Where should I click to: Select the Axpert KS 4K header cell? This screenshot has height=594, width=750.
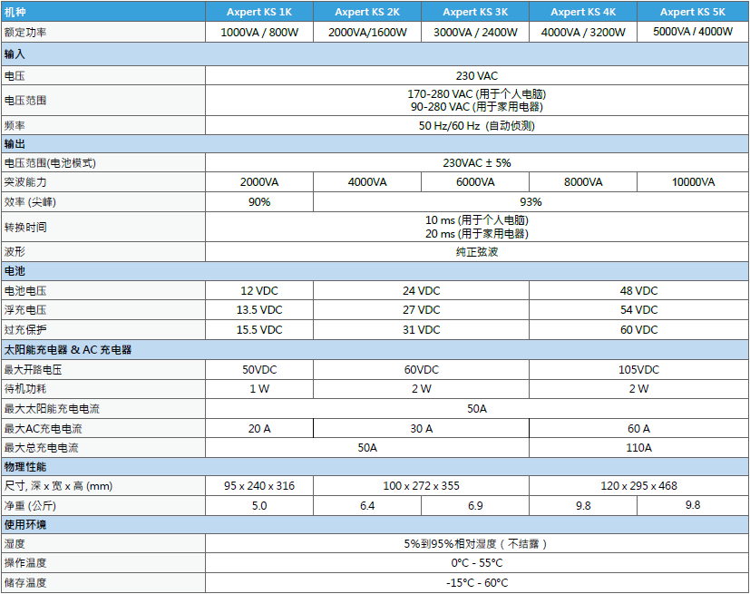[x=583, y=12]
